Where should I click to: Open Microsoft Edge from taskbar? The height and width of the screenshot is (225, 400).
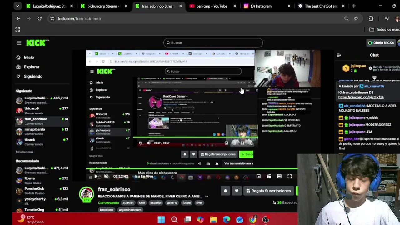[226, 220]
